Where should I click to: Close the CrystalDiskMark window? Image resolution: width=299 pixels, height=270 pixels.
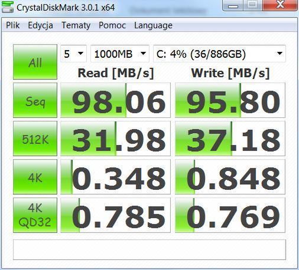click(280, 5)
